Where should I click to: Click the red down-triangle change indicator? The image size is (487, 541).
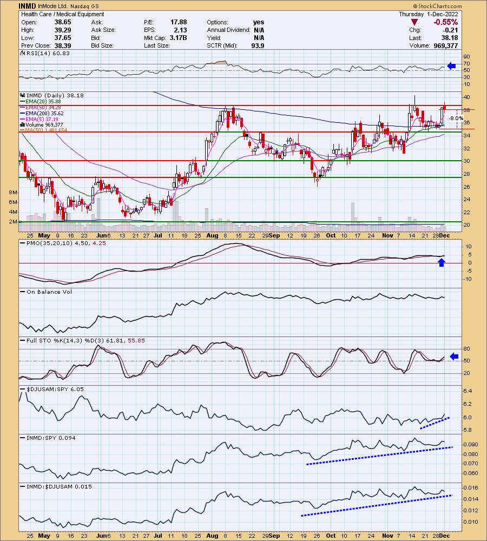tap(414, 22)
